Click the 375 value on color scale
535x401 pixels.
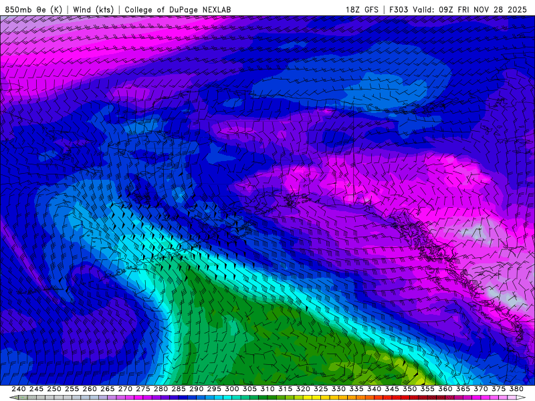[498, 389]
